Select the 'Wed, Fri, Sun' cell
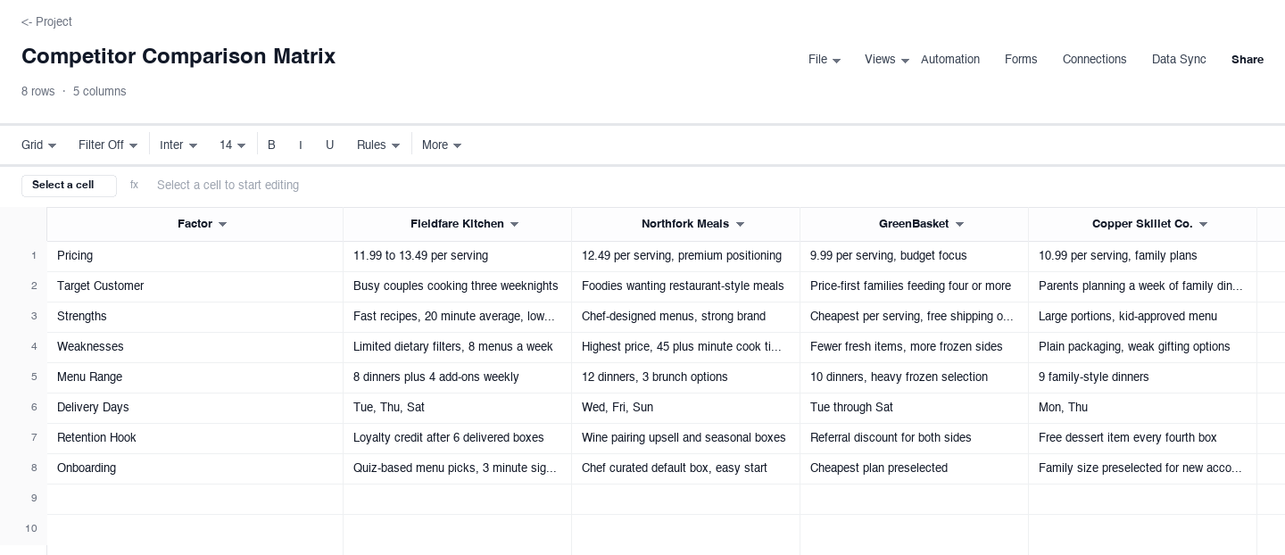 pyautogui.click(x=685, y=408)
